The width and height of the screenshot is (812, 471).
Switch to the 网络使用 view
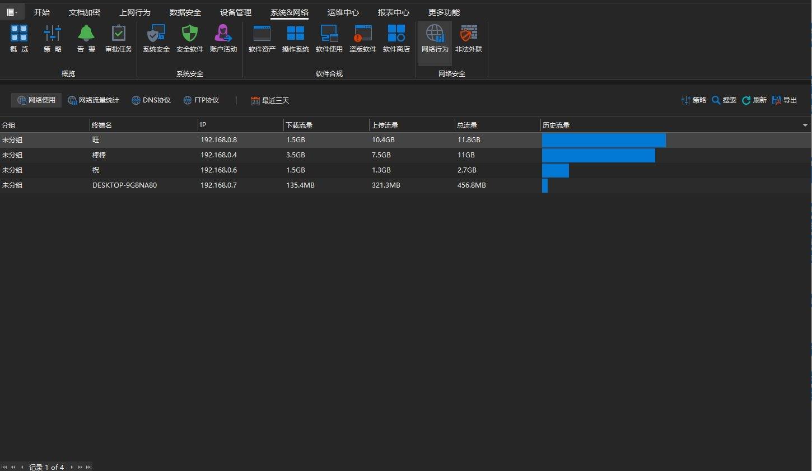tap(36, 100)
